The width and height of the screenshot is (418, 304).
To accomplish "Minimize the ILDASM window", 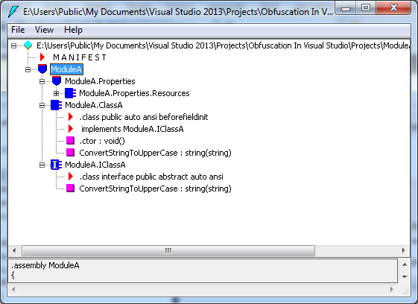I will (x=346, y=8).
